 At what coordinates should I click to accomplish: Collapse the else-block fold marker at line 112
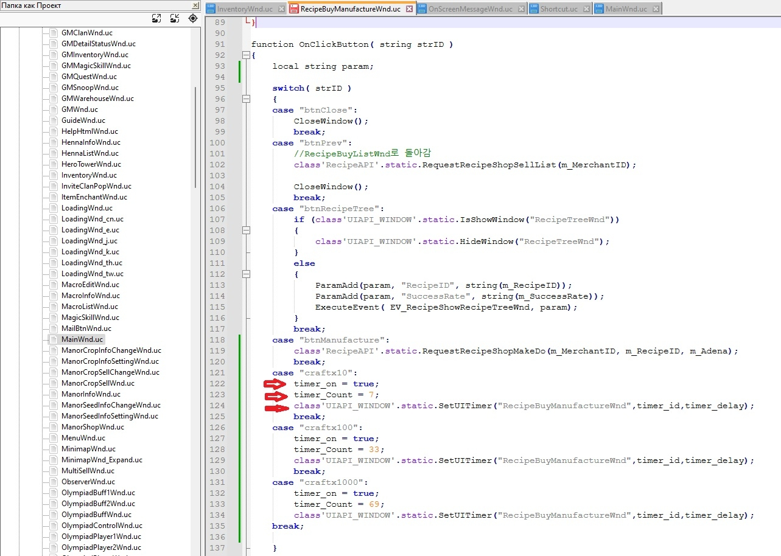coord(246,274)
